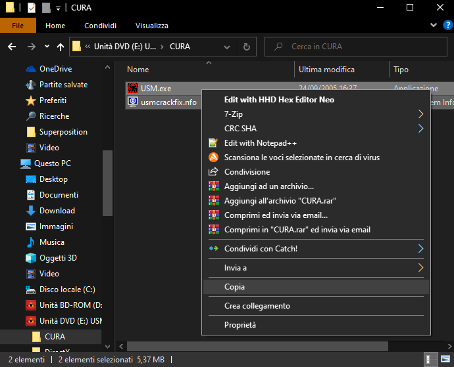Choose Edit with Notepad++ entry
Image resolution: width=454 pixels, height=367 pixels.
pyautogui.click(x=316, y=142)
